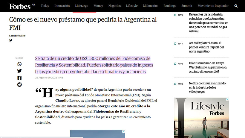Open the author's Twitter icon below the byline

(x=11, y=40)
